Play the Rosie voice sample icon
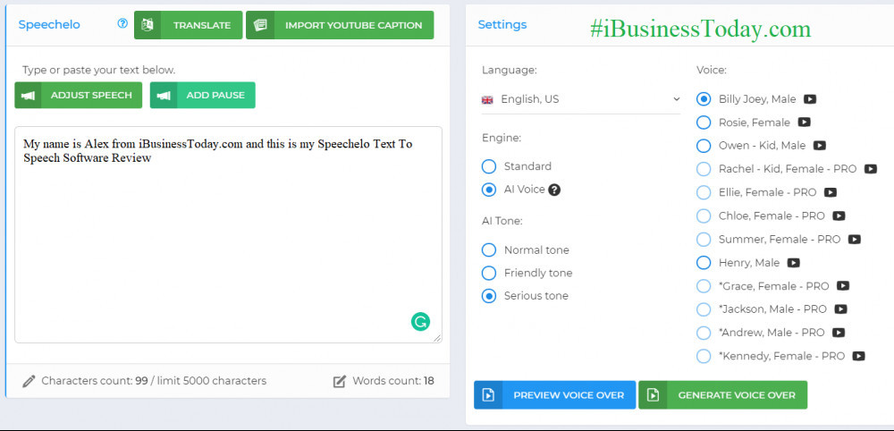The image size is (894, 431). 804,122
